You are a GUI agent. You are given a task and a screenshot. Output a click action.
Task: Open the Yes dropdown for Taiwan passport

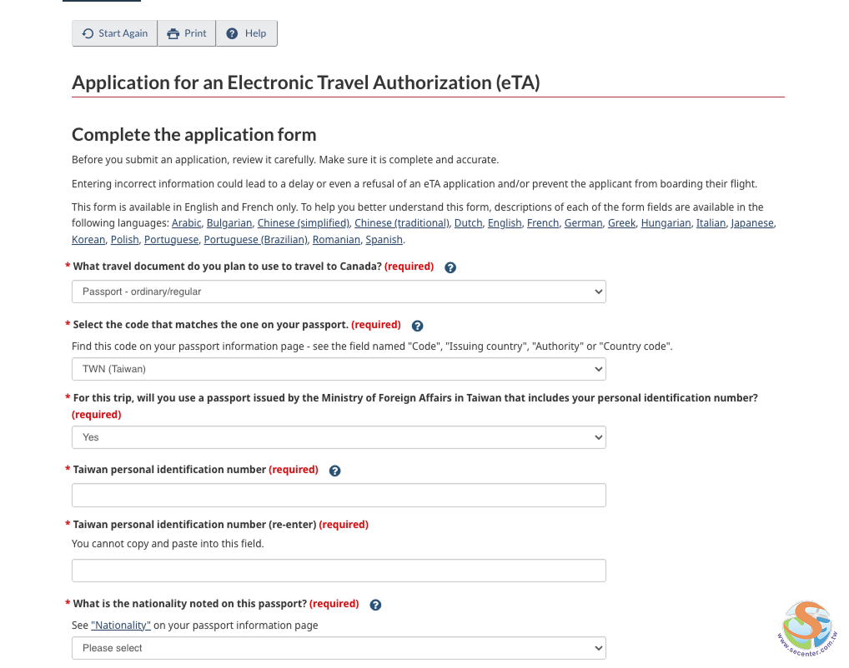[x=339, y=437]
